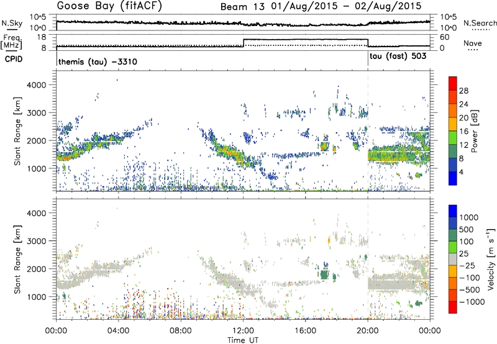Click the 'N.Sky' legend label
The width and height of the screenshot is (497, 344).
coord(12,23)
